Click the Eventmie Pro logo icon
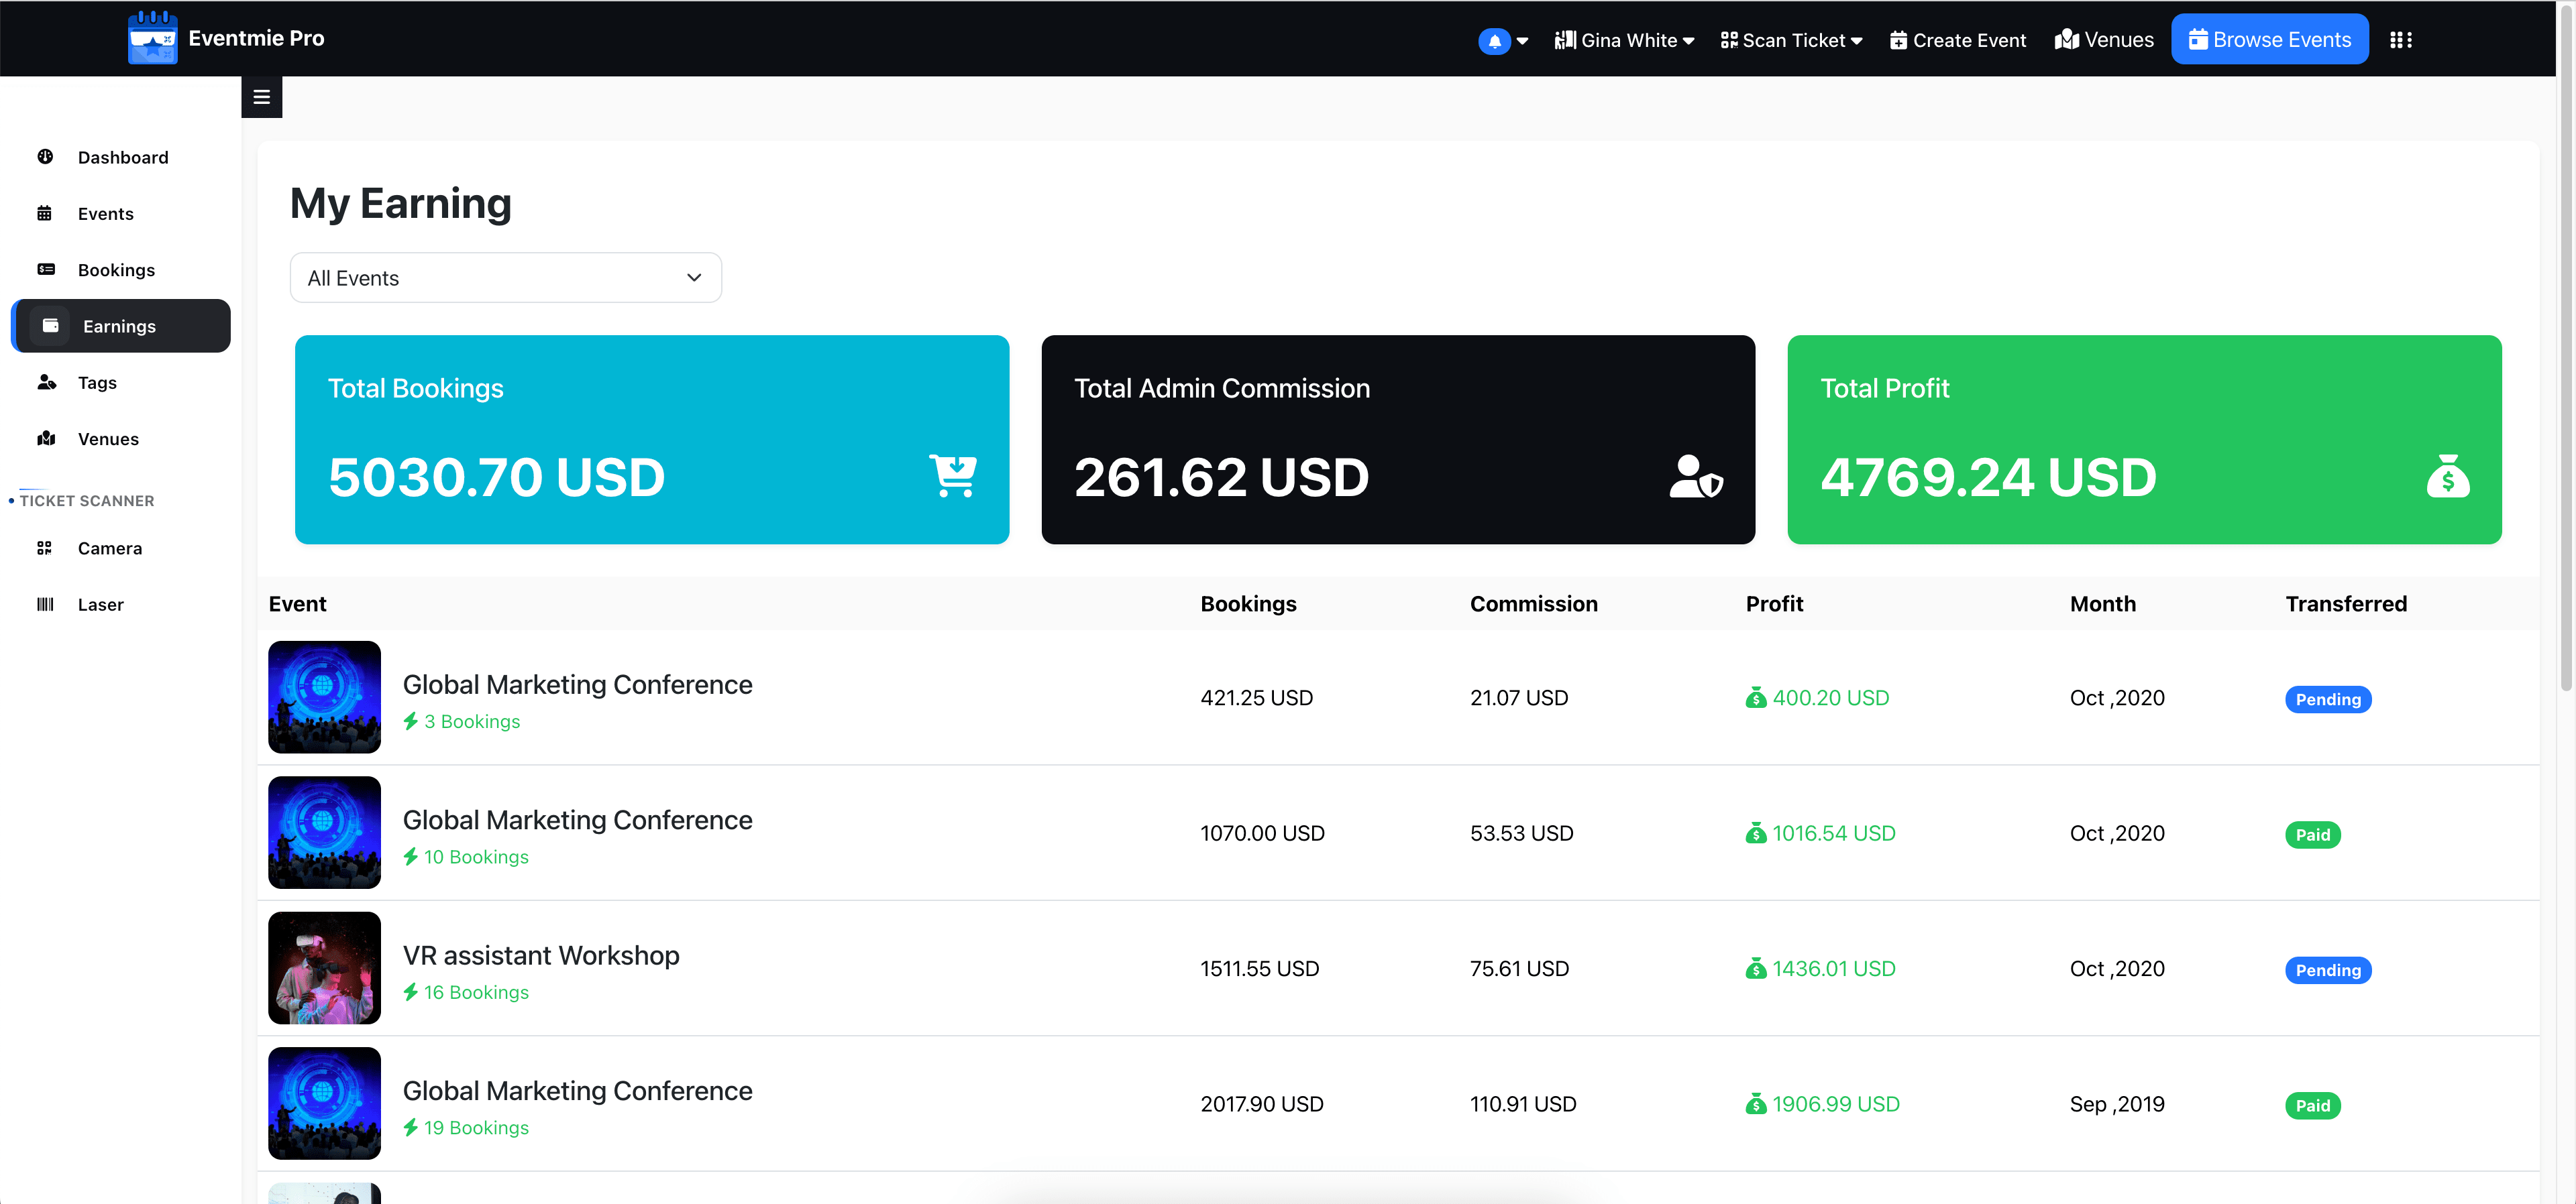Screen dimensions: 2576x1204 click(152, 38)
